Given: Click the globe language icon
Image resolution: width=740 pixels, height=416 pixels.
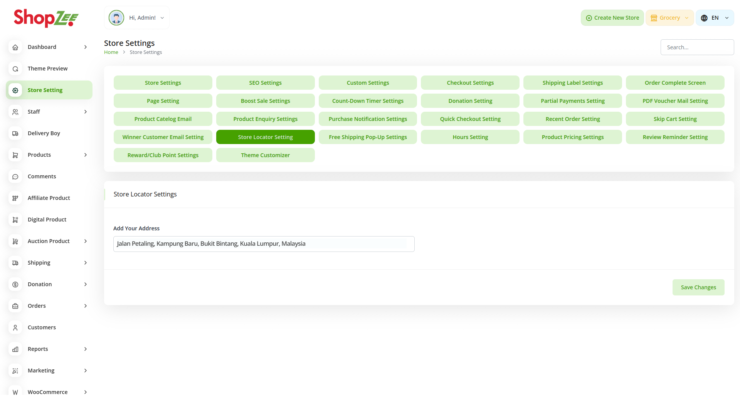Looking at the screenshot, I should [x=704, y=18].
